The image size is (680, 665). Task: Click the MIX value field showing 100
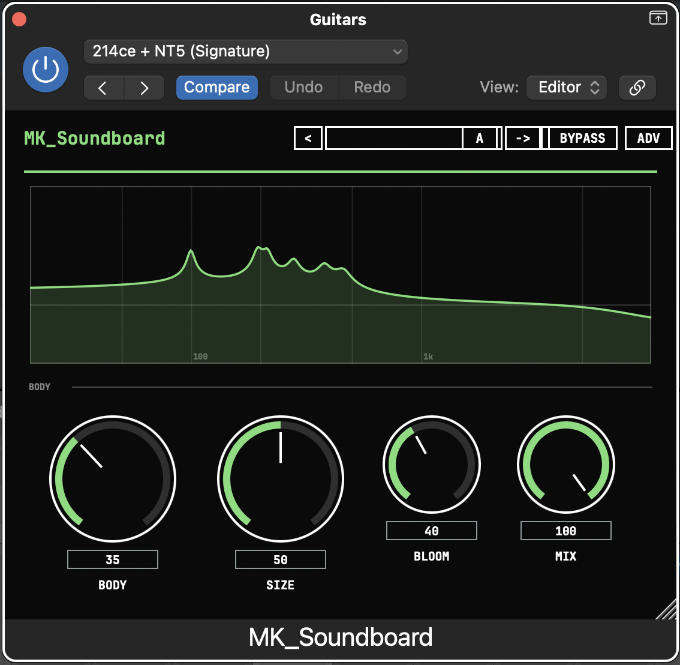click(x=566, y=531)
